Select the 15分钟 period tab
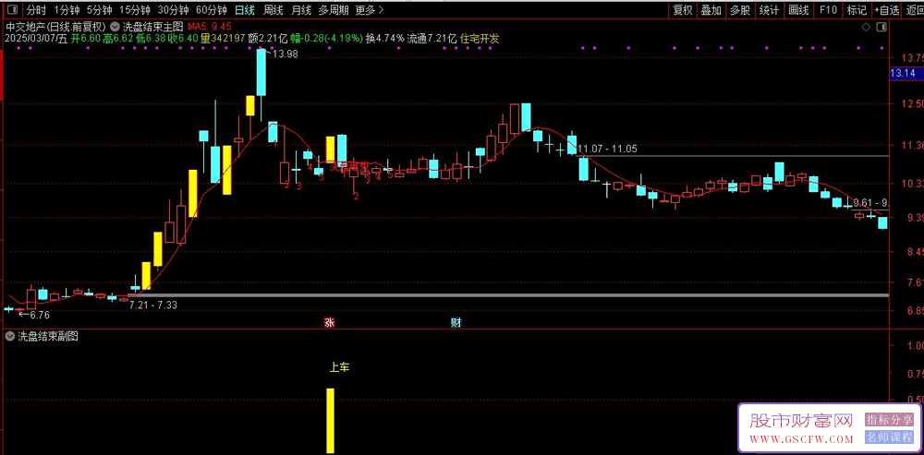 click(x=134, y=9)
